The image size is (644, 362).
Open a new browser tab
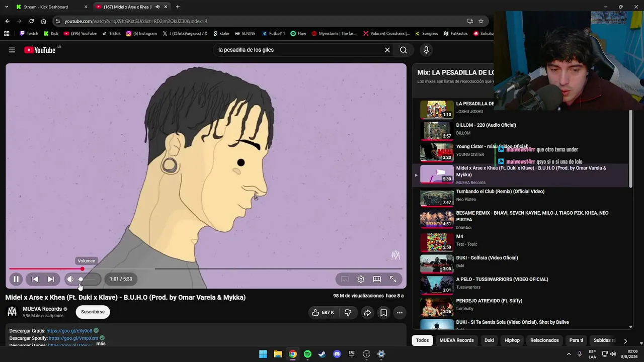[x=178, y=7]
